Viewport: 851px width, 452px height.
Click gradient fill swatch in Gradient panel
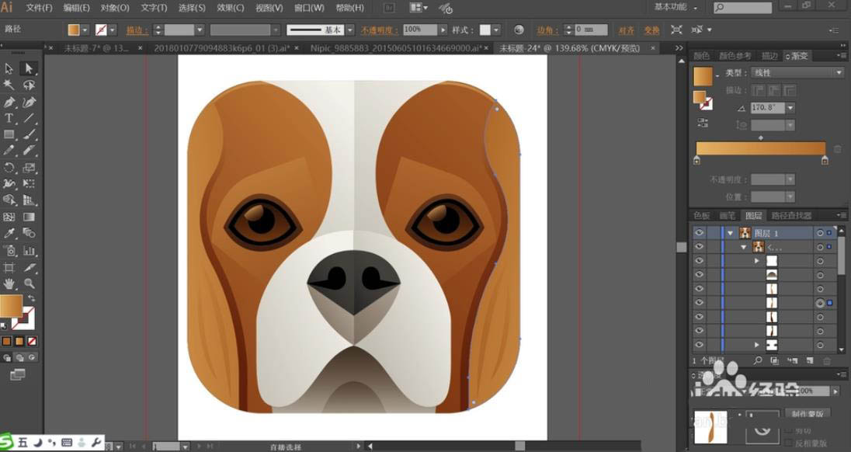click(703, 77)
